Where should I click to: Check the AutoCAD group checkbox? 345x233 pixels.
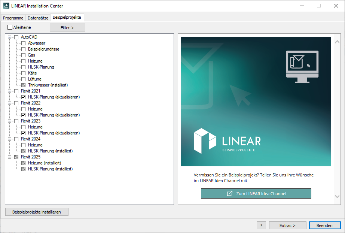(x=16, y=37)
